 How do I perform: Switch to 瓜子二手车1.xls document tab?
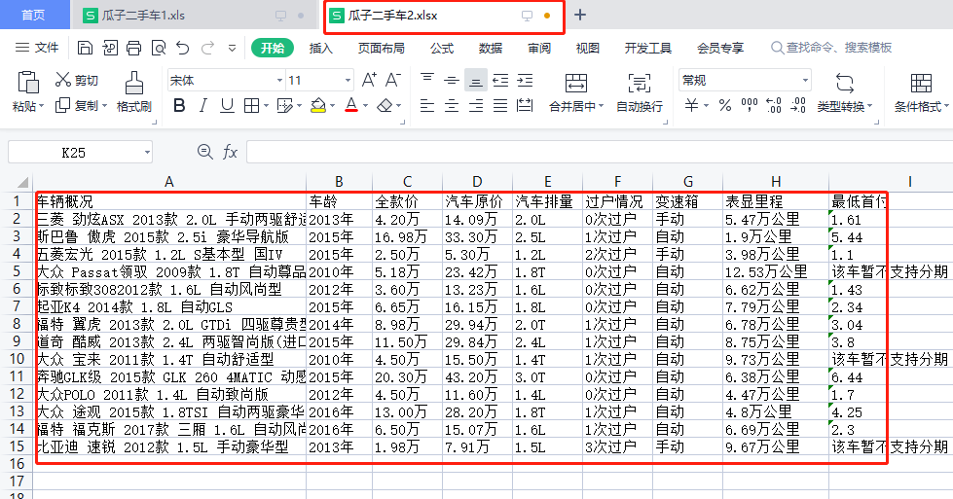(195, 16)
